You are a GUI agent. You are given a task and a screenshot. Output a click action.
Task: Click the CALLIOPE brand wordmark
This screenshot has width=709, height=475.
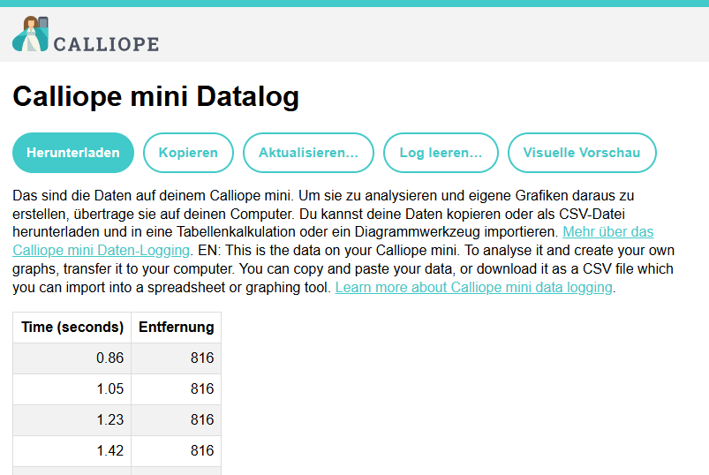(106, 44)
